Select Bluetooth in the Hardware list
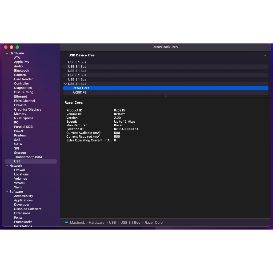Screen dimensions: 273x273 pos(21,71)
